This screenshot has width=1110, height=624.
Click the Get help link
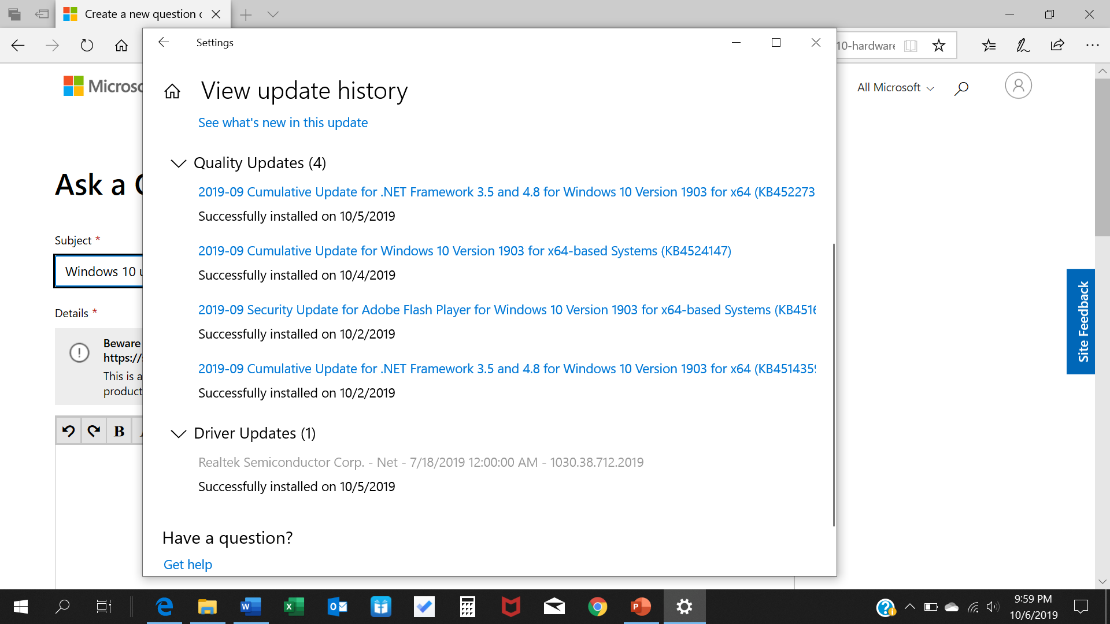[188, 564]
